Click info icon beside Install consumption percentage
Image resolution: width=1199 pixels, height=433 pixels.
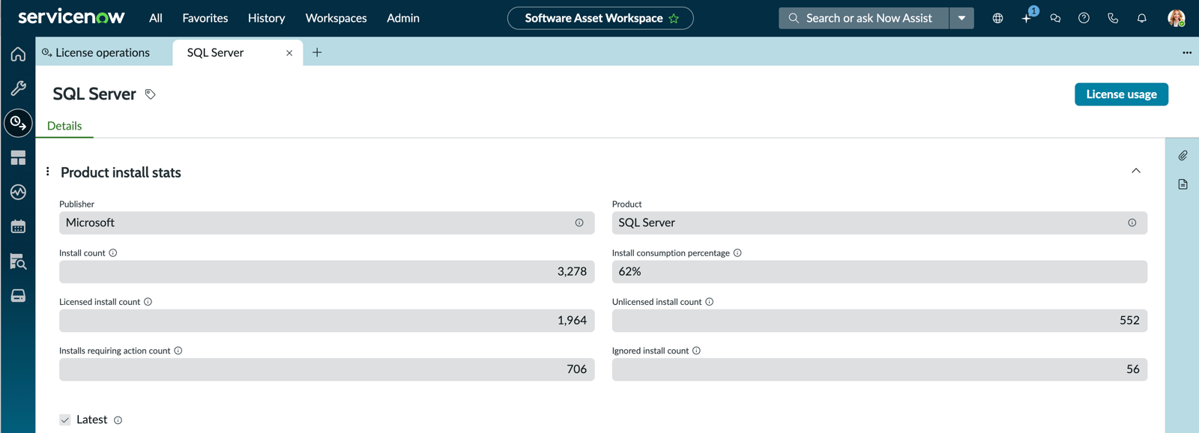point(737,253)
